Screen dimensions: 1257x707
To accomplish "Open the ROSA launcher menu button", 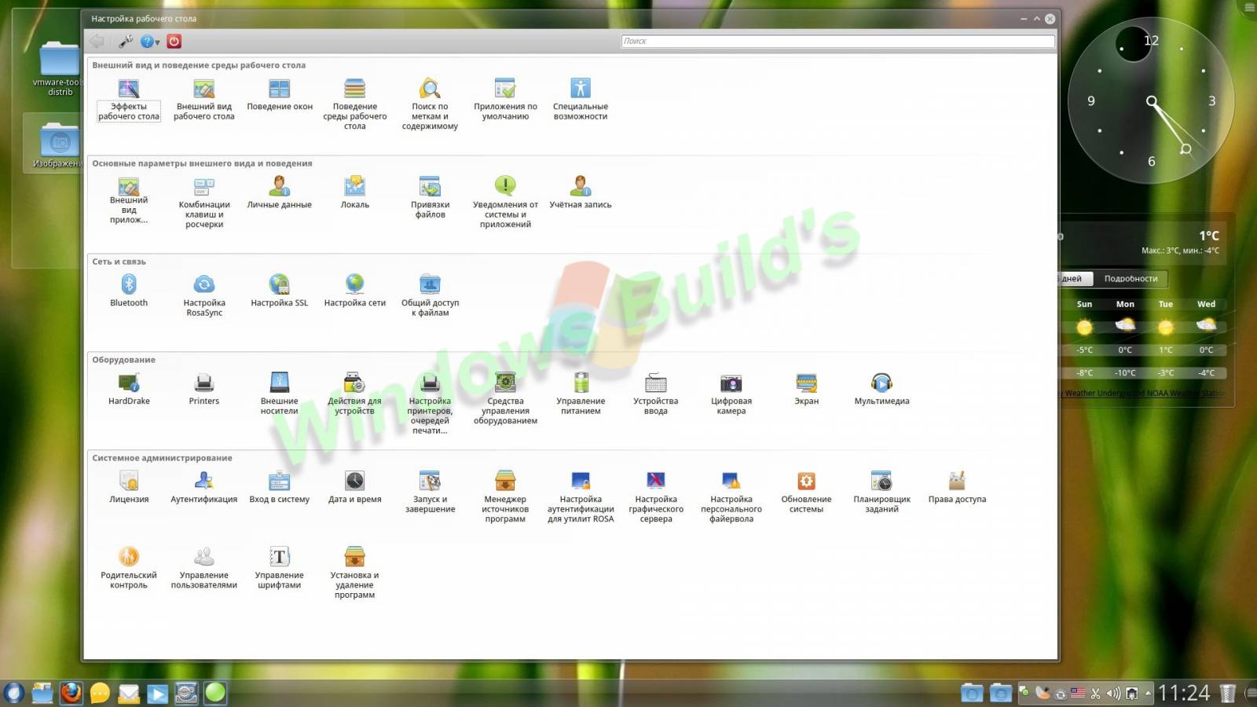I will 14,693.
